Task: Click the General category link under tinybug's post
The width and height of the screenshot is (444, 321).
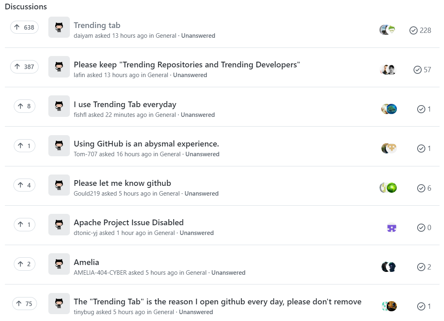Action: (x=165, y=312)
